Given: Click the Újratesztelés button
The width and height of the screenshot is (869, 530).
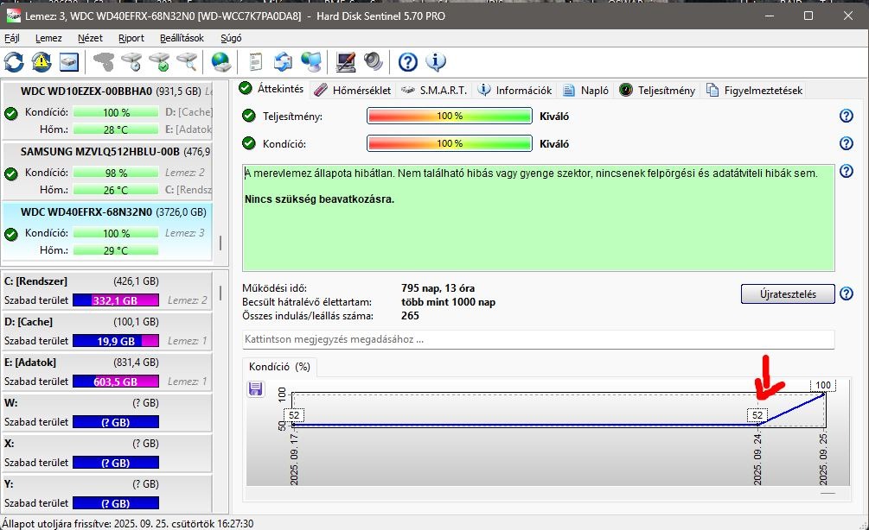Looking at the screenshot, I should (788, 294).
